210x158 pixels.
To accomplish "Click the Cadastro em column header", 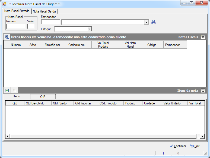I will (x=79, y=45).
